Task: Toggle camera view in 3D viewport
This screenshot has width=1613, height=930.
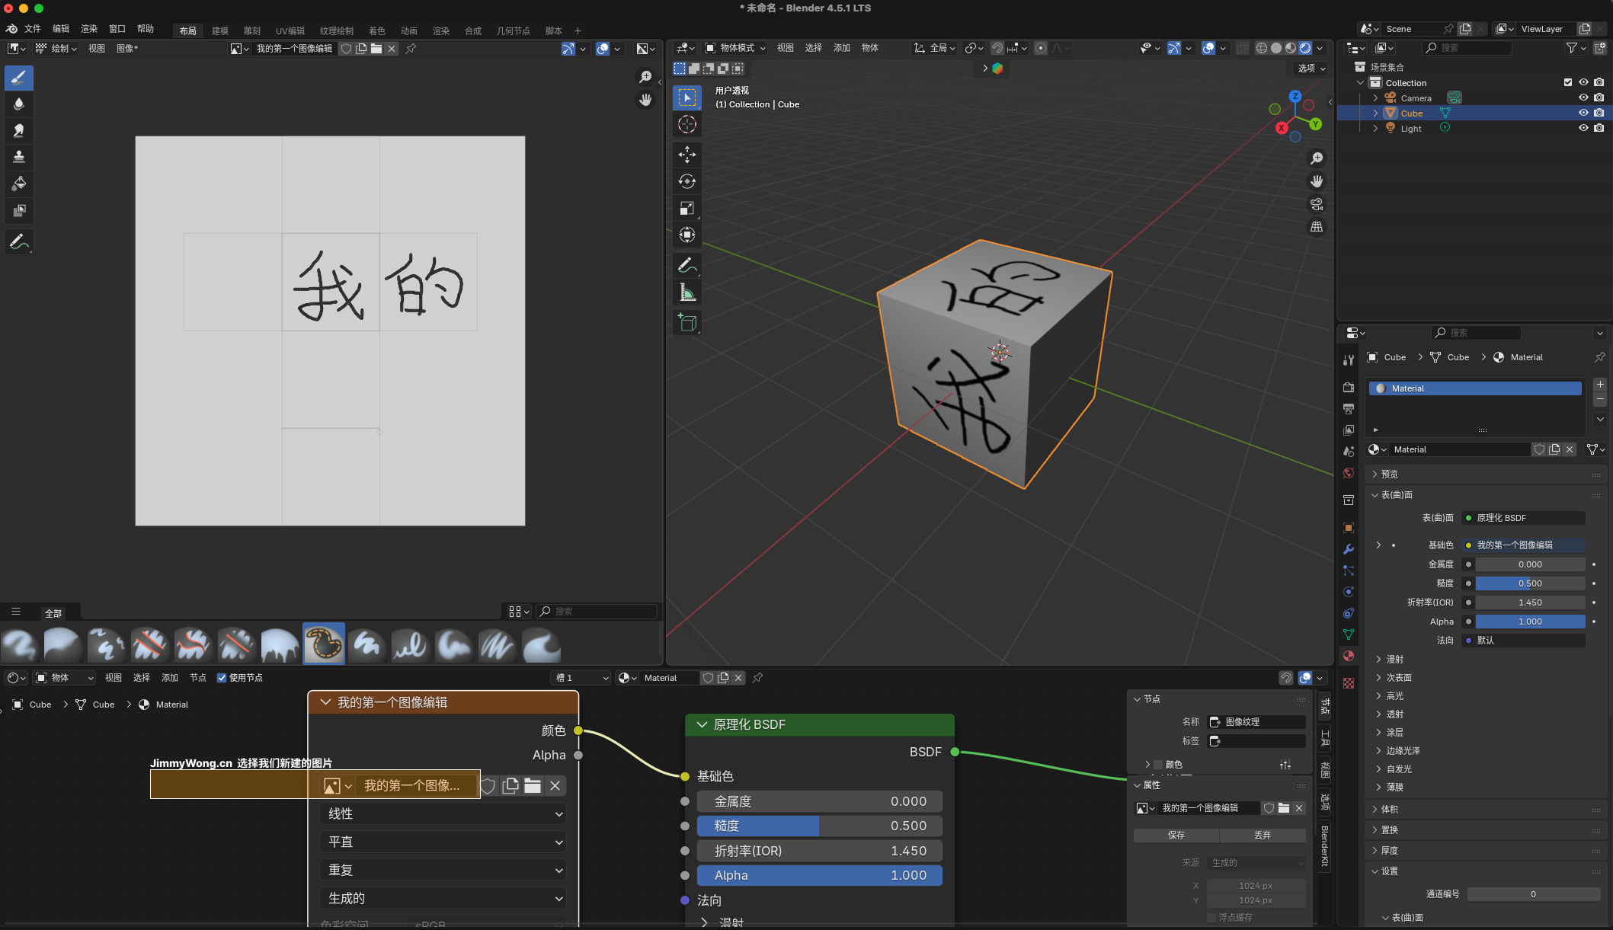Action: (x=1316, y=204)
